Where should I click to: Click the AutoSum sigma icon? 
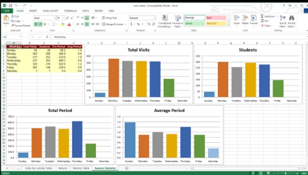click(262, 16)
